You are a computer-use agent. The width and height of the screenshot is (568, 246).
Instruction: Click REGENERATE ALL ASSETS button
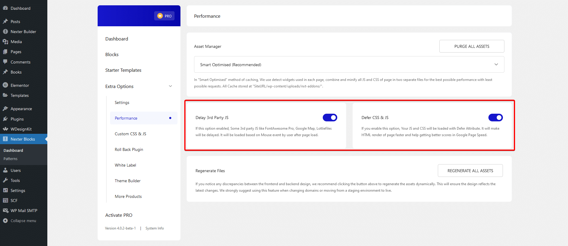pos(470,171)
